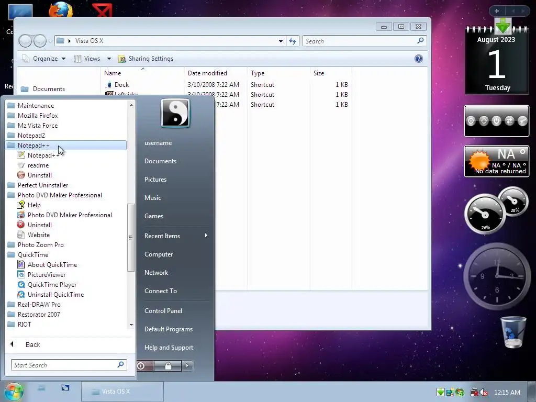
Task: Click the Vista OS X taskbar button
Action: (122, 392)
